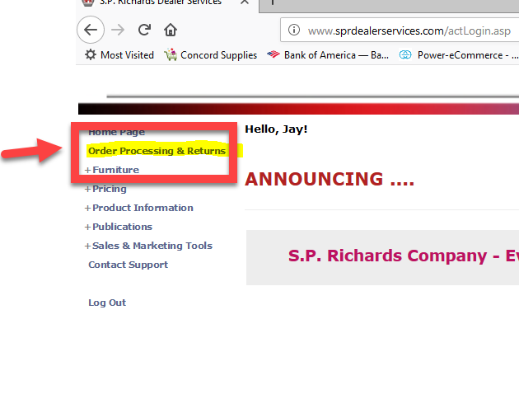Click Log Out in the sidebar
Image resolution: width=519 pixels, height=399 pixels.
[x=107, y=303]
